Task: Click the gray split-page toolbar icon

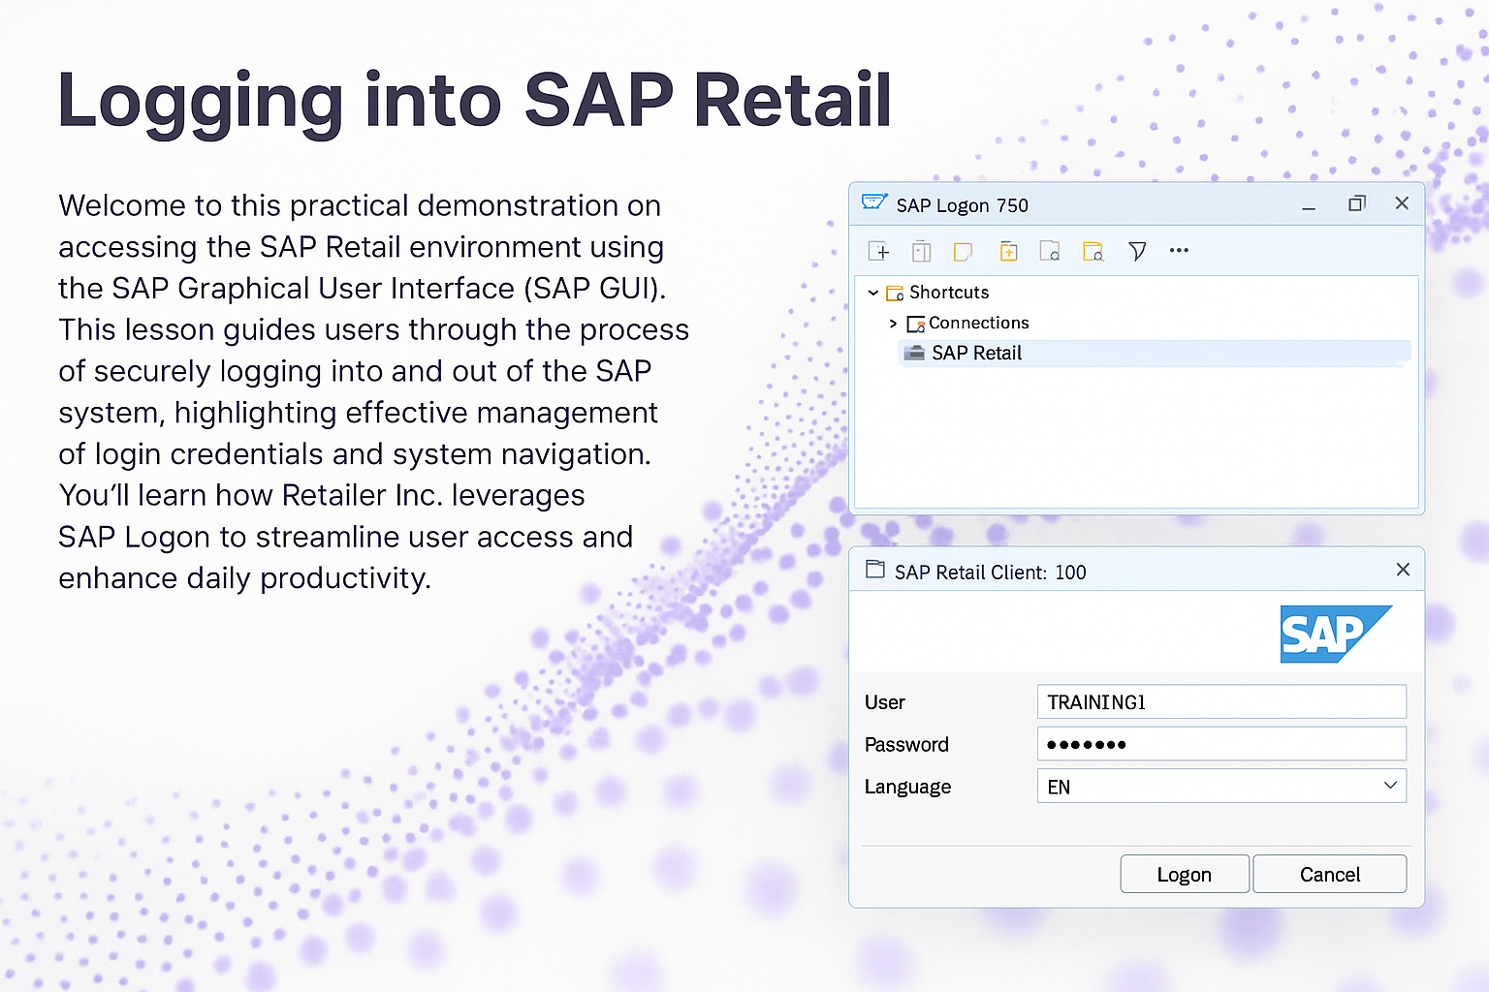Action: point(922,252)
